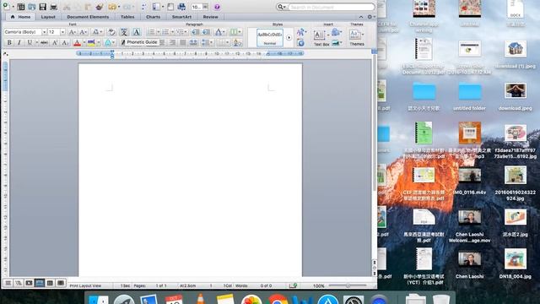Screen dimensions: 540x304
Task: Click Pages indicator in status bar
Action: (150, 285)
